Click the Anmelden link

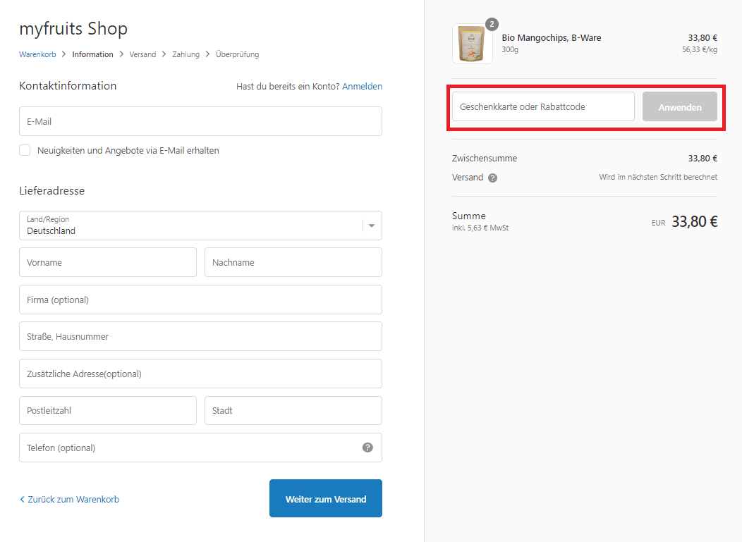[x=362, y=87]
